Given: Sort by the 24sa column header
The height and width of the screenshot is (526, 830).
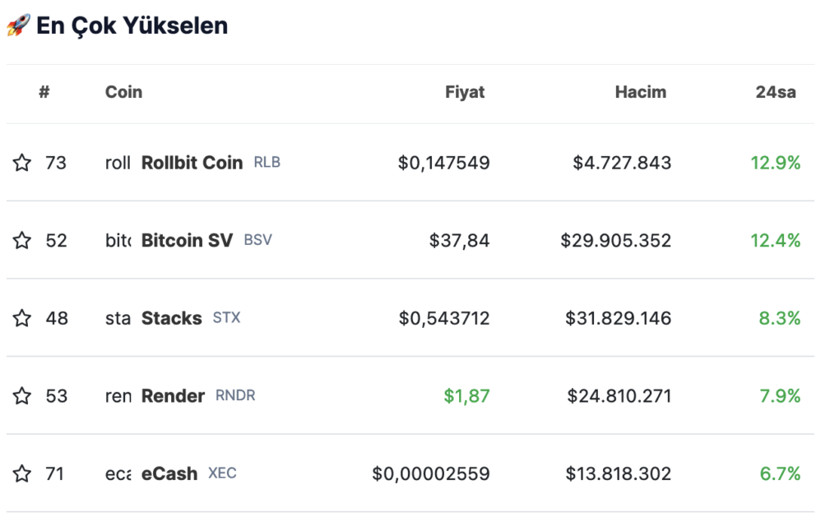Looking at the screenshot, I should (776, 92).
